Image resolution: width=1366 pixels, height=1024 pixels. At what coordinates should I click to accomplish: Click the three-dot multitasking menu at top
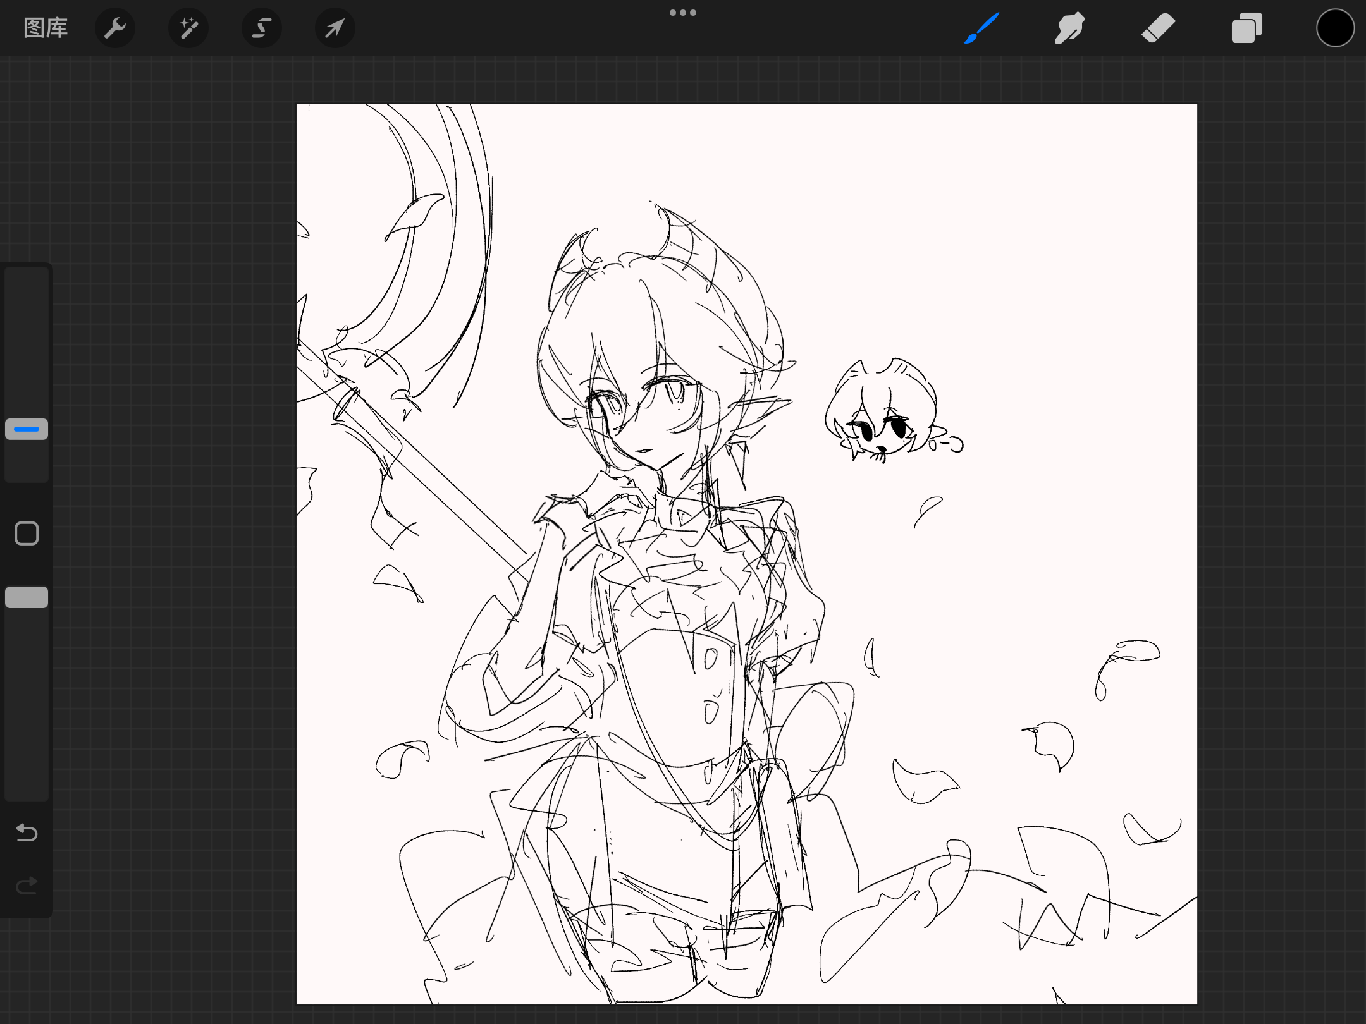point(683,13)
